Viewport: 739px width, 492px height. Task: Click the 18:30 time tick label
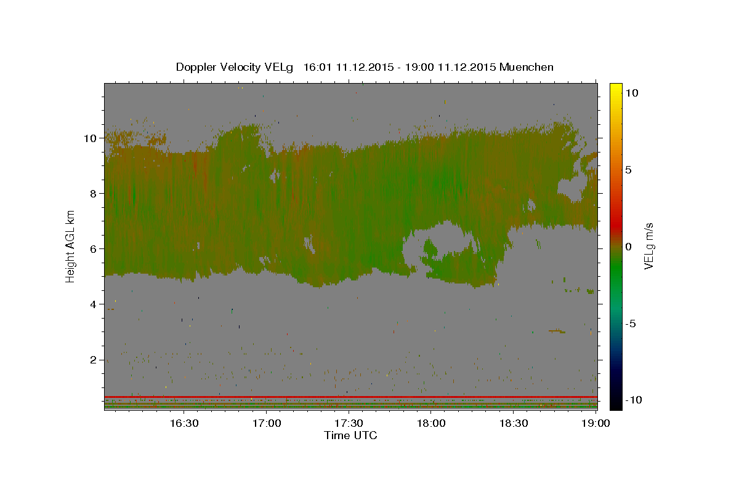514,423
